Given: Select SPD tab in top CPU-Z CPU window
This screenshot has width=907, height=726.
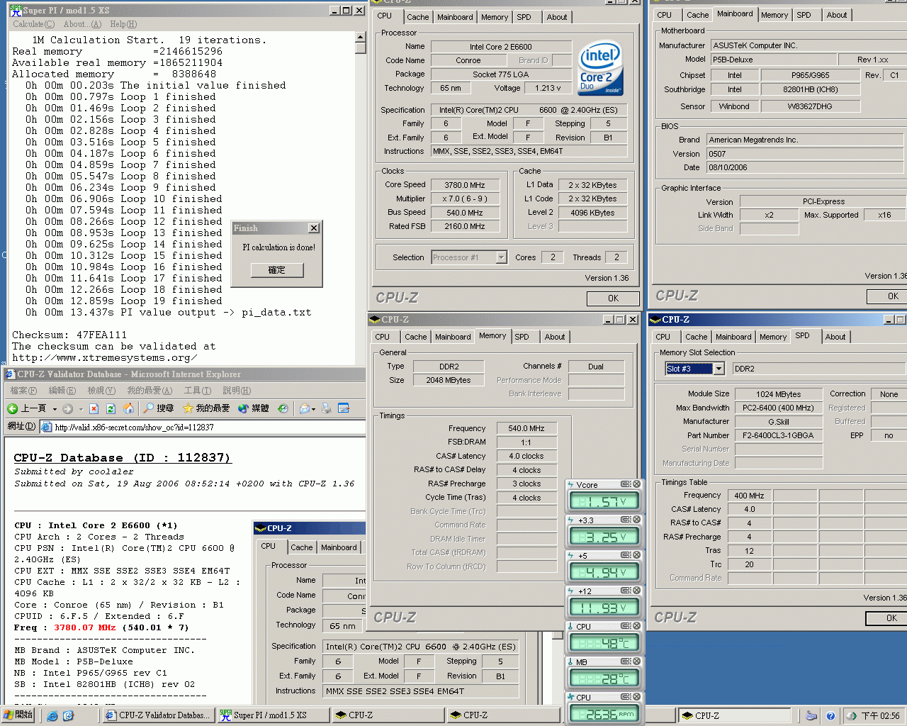Looking at the screenshot, I should pos(524,17).
